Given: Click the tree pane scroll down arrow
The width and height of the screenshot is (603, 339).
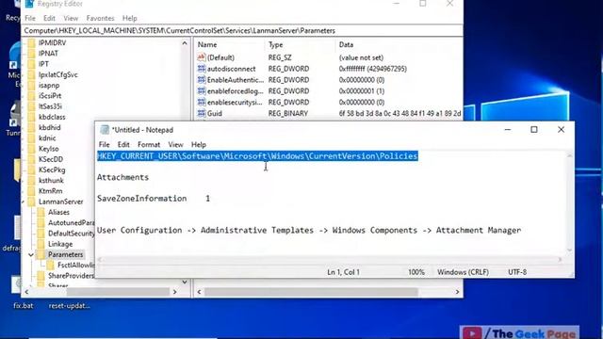Looking at the screenshot, I should [x=185, y=282].
